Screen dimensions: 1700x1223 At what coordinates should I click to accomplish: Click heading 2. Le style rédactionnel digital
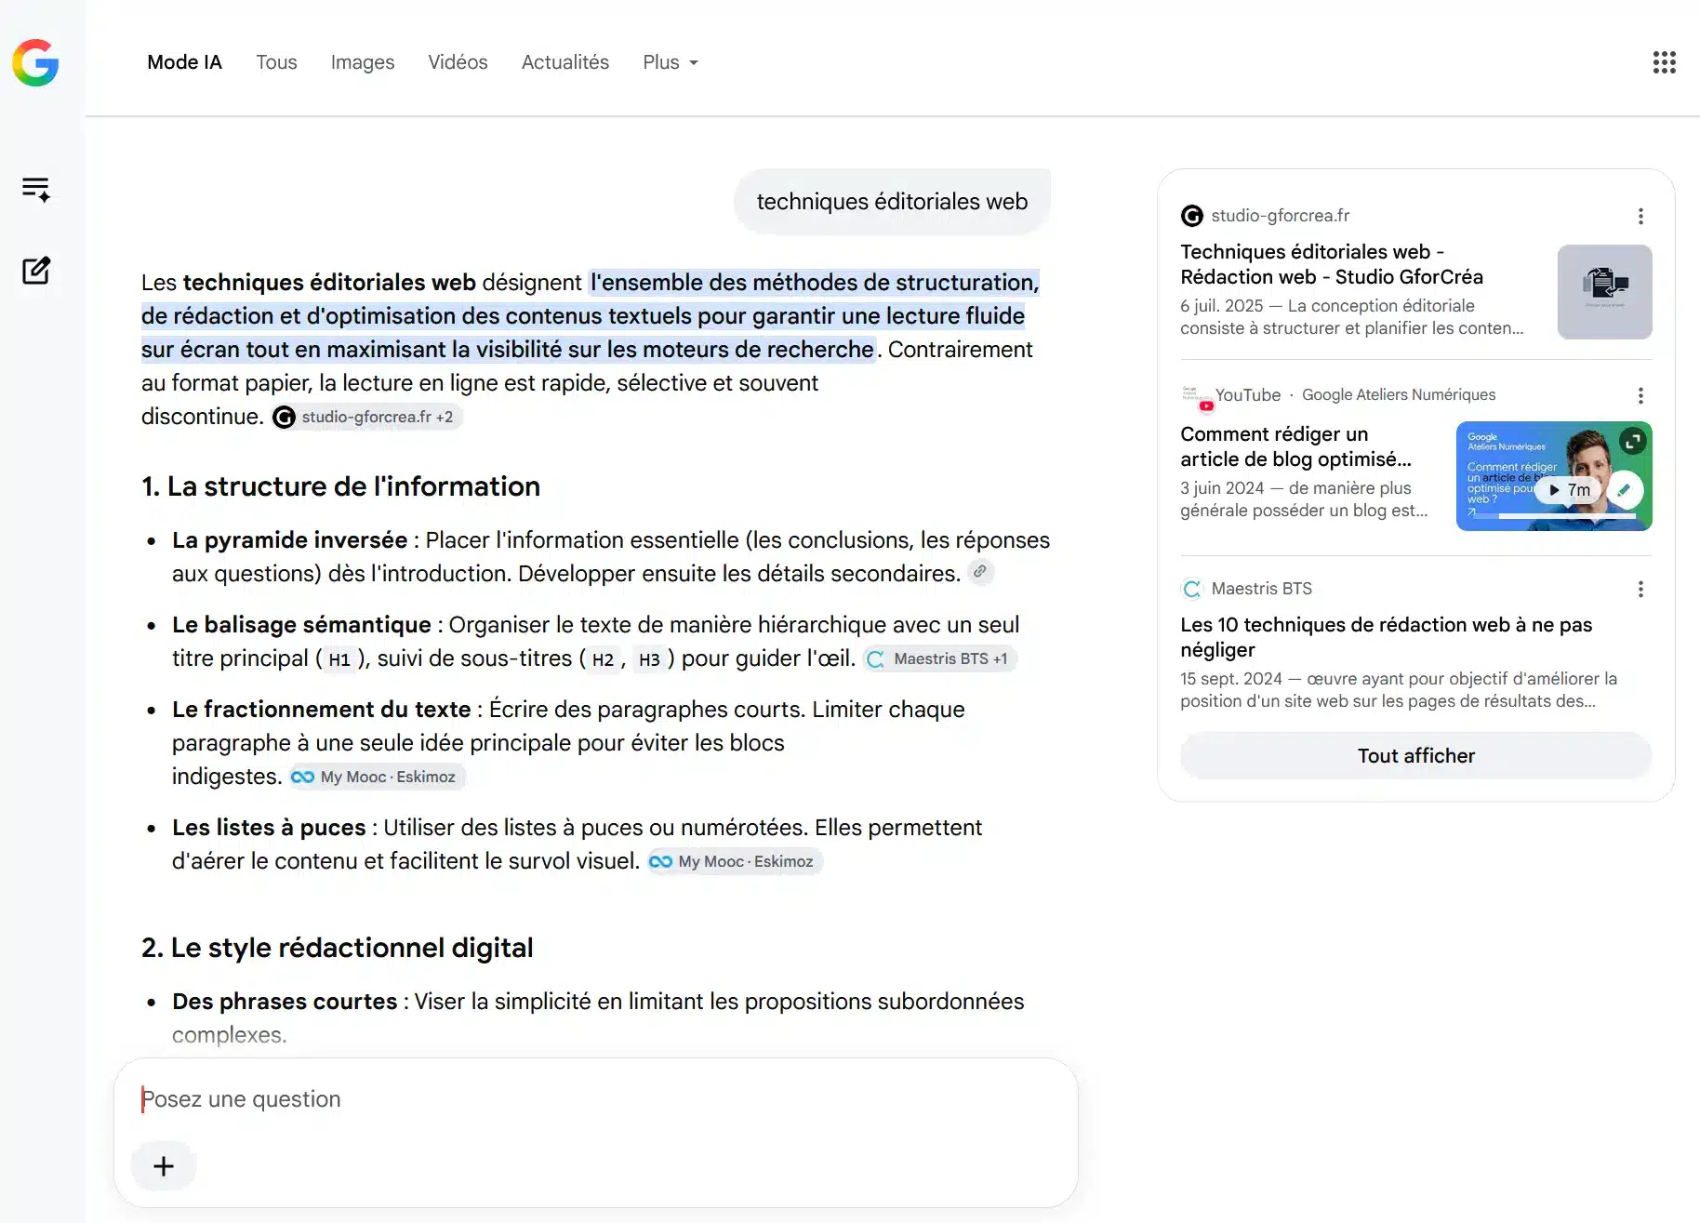pyautogui.click(x=337, y=948)
